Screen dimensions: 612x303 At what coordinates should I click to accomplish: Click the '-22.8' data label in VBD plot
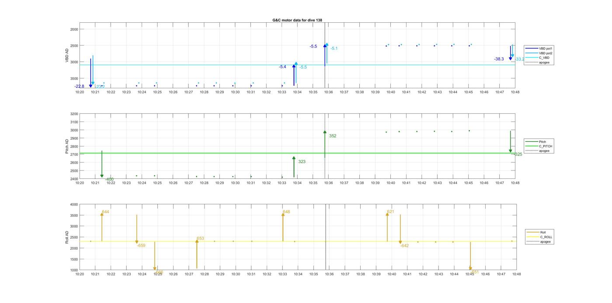click(x=80, y=87)
